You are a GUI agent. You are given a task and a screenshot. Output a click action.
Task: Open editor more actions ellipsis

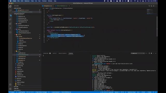click(x=156, y=6)
